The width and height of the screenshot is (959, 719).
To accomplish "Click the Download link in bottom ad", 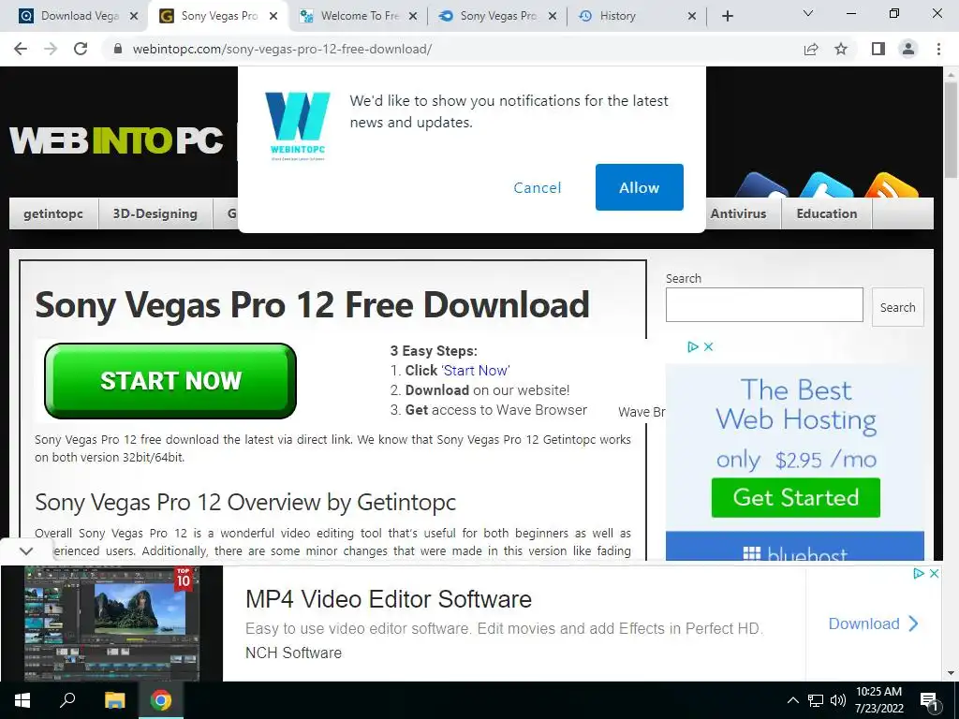I will pos(874,624).
